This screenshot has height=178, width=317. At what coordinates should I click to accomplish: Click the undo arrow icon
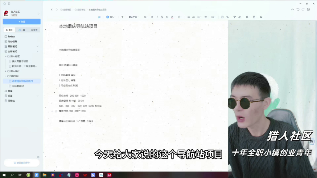(298, 10)
